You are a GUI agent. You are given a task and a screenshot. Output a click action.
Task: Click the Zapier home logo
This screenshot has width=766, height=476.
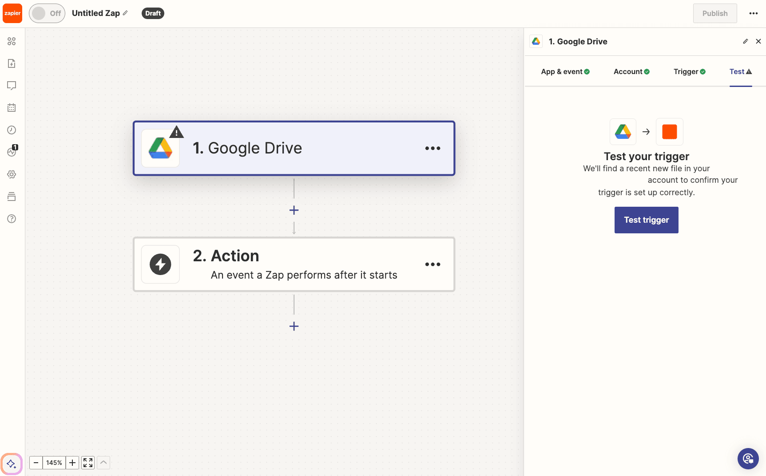coord(12,13)
